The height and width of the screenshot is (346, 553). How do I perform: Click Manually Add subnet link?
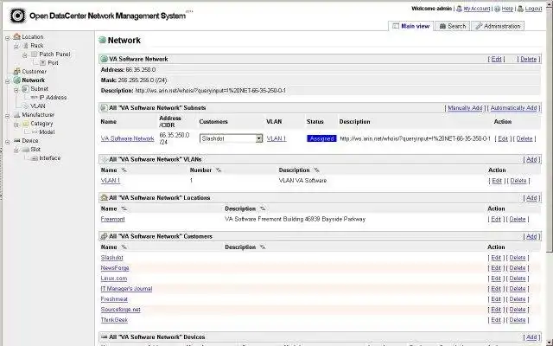(x=465, y=108)
